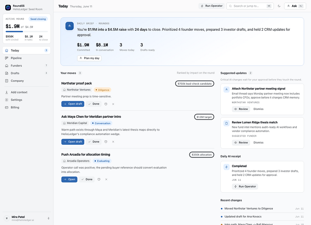Viewport: 311px width, 225px height.
Task: Snooze Northstar proof pack clock icon
Action: click(x=106, y=104)
